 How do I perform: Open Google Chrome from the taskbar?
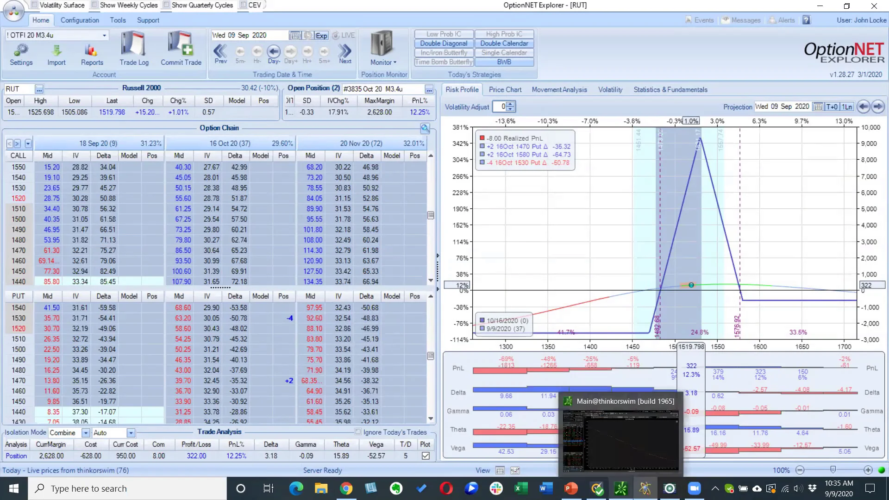pyautogui.click(x=346, y=488)
